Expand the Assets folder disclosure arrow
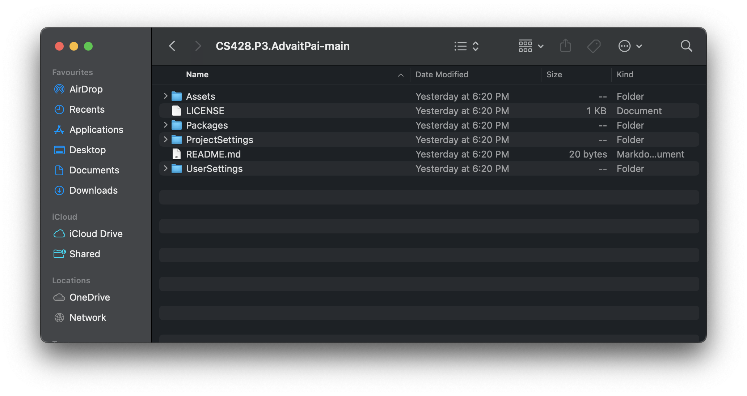 tap(165, 96)
